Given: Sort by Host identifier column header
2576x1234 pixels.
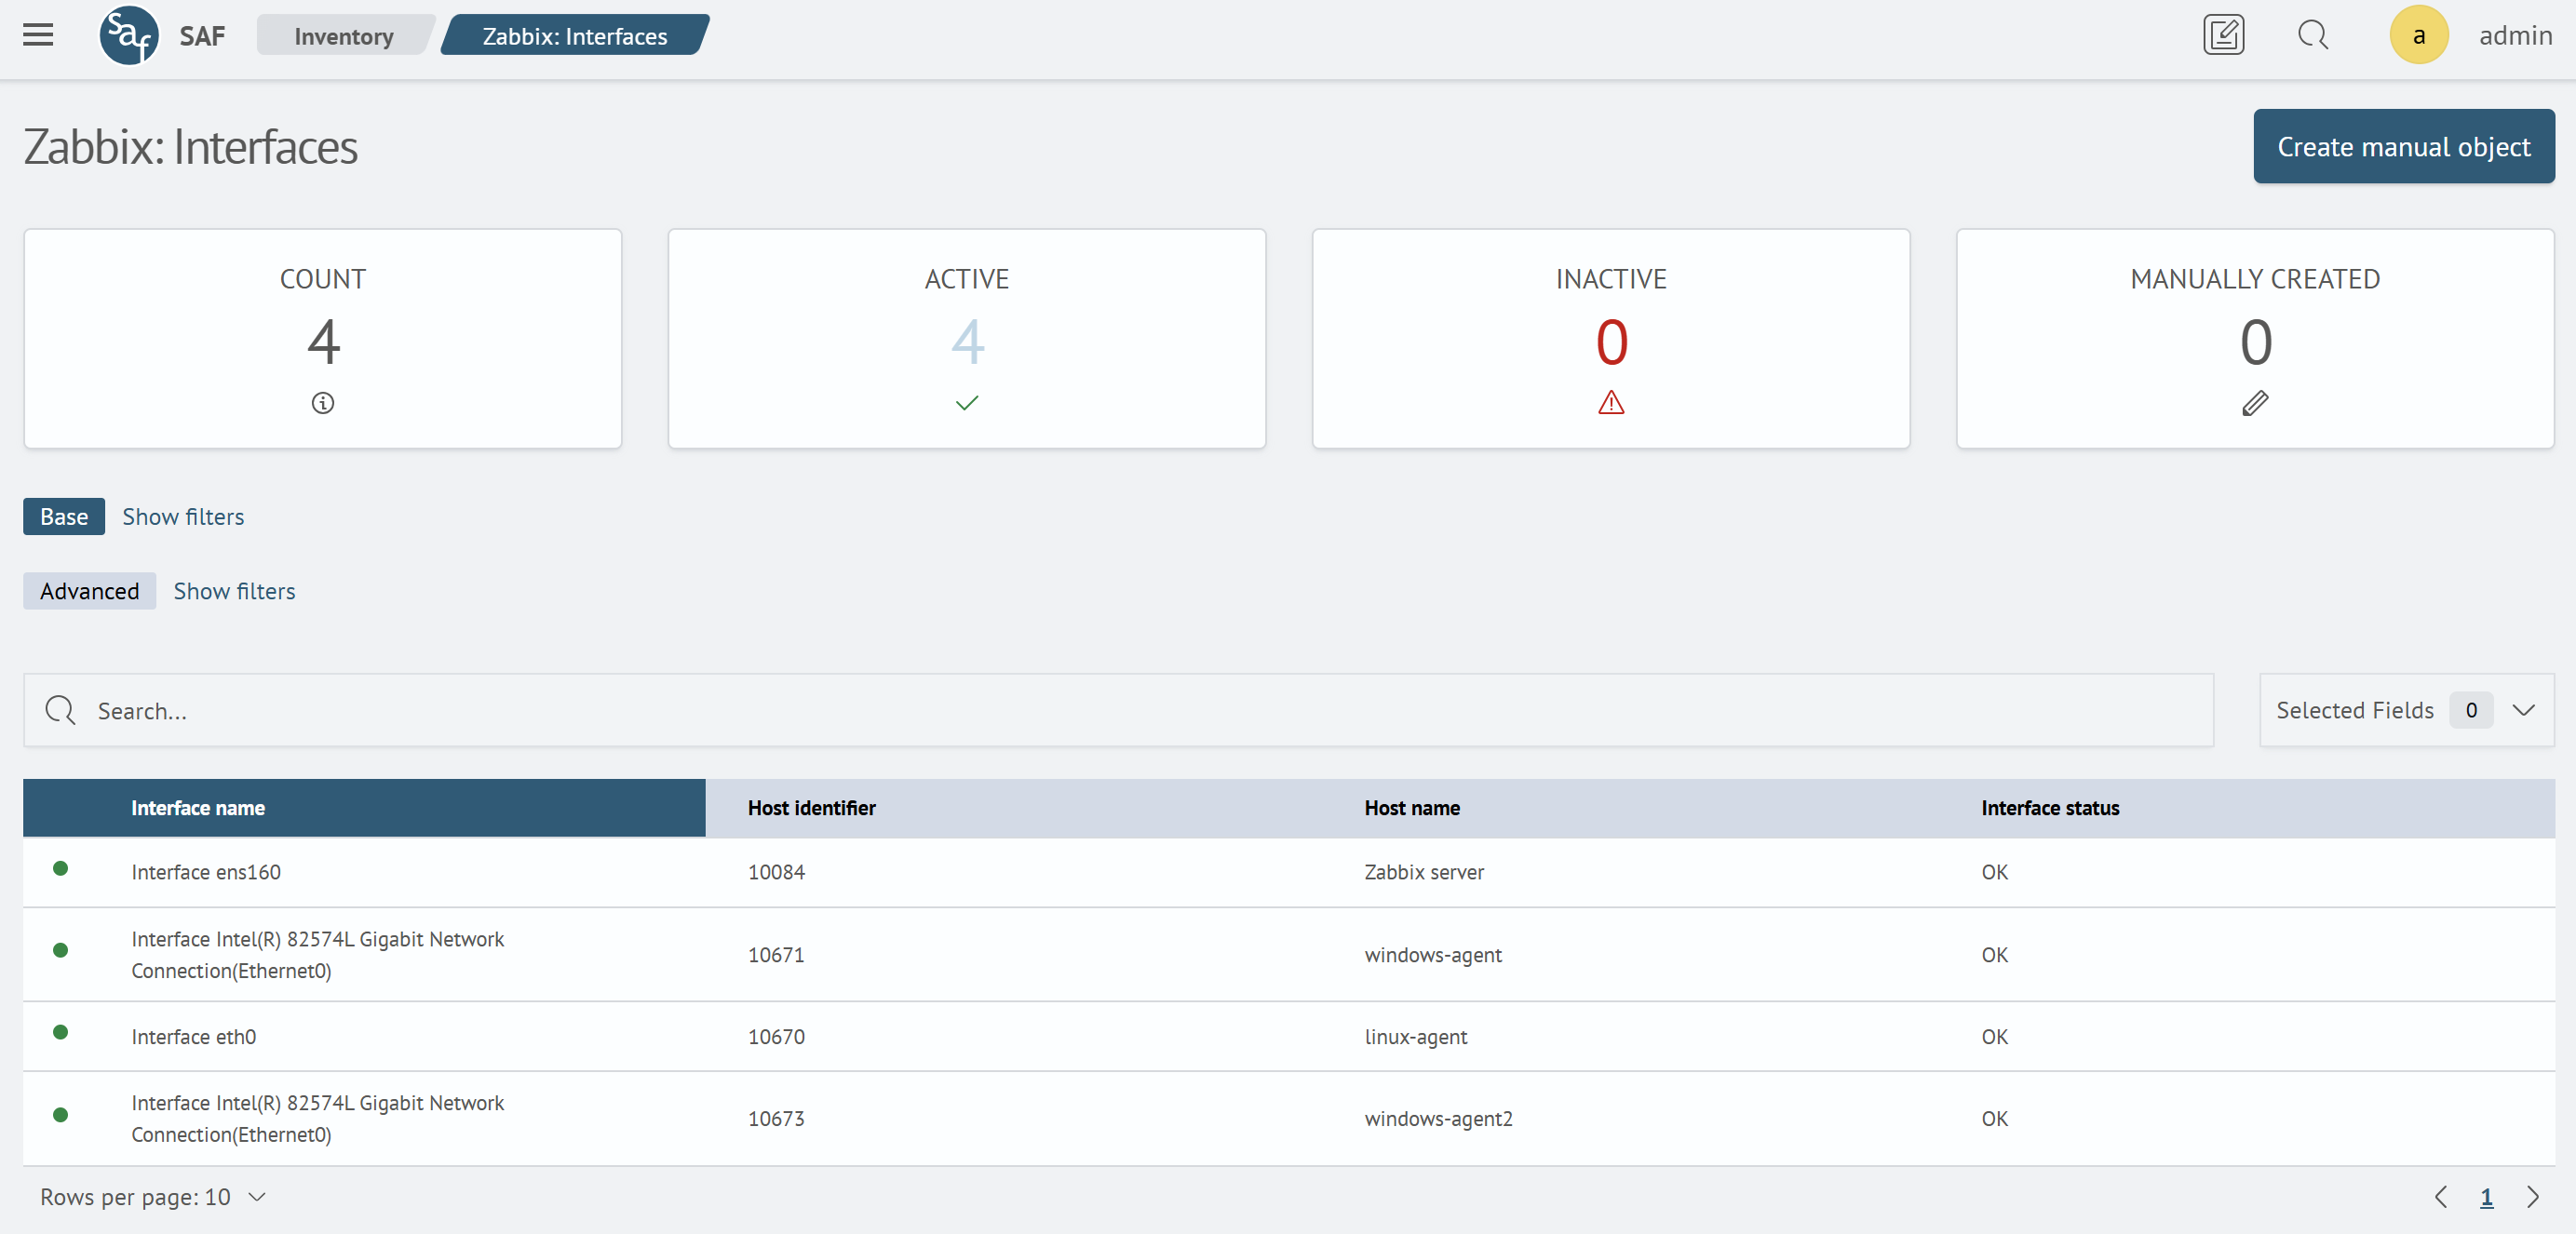Looking at the screenshot, I should click(811, 808).
